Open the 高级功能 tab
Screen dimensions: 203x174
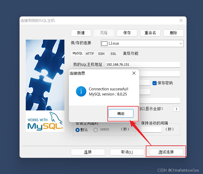coord(131,54)
